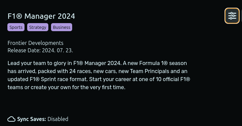Click the F1® Manager 2024 title
The image size is (242, 126).
pos(41,16)
